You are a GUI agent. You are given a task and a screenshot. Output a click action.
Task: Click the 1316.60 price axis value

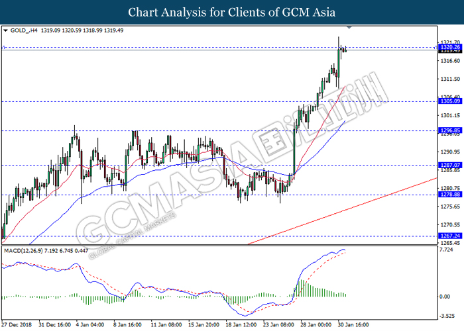[x=450, y=61]
